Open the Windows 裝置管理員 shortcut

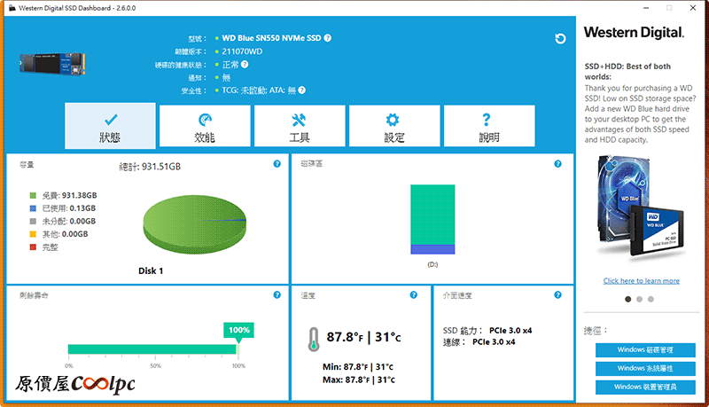point(645,387)
